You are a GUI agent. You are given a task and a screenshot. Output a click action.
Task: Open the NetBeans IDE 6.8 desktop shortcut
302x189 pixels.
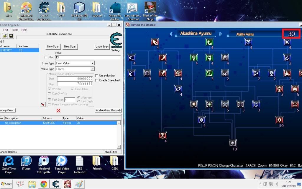click(79, 11)
